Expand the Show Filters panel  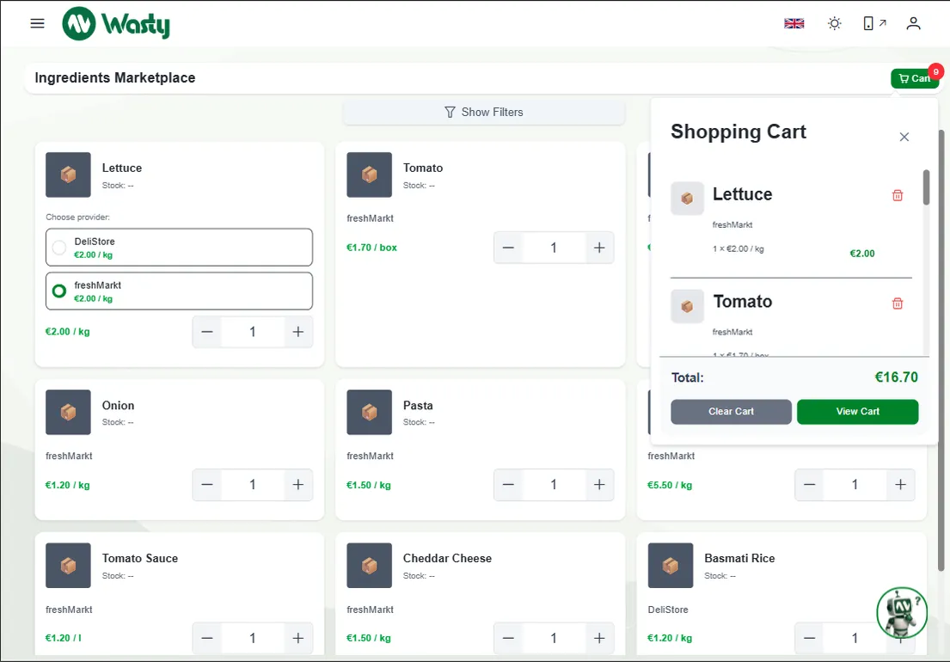[483, 112]
